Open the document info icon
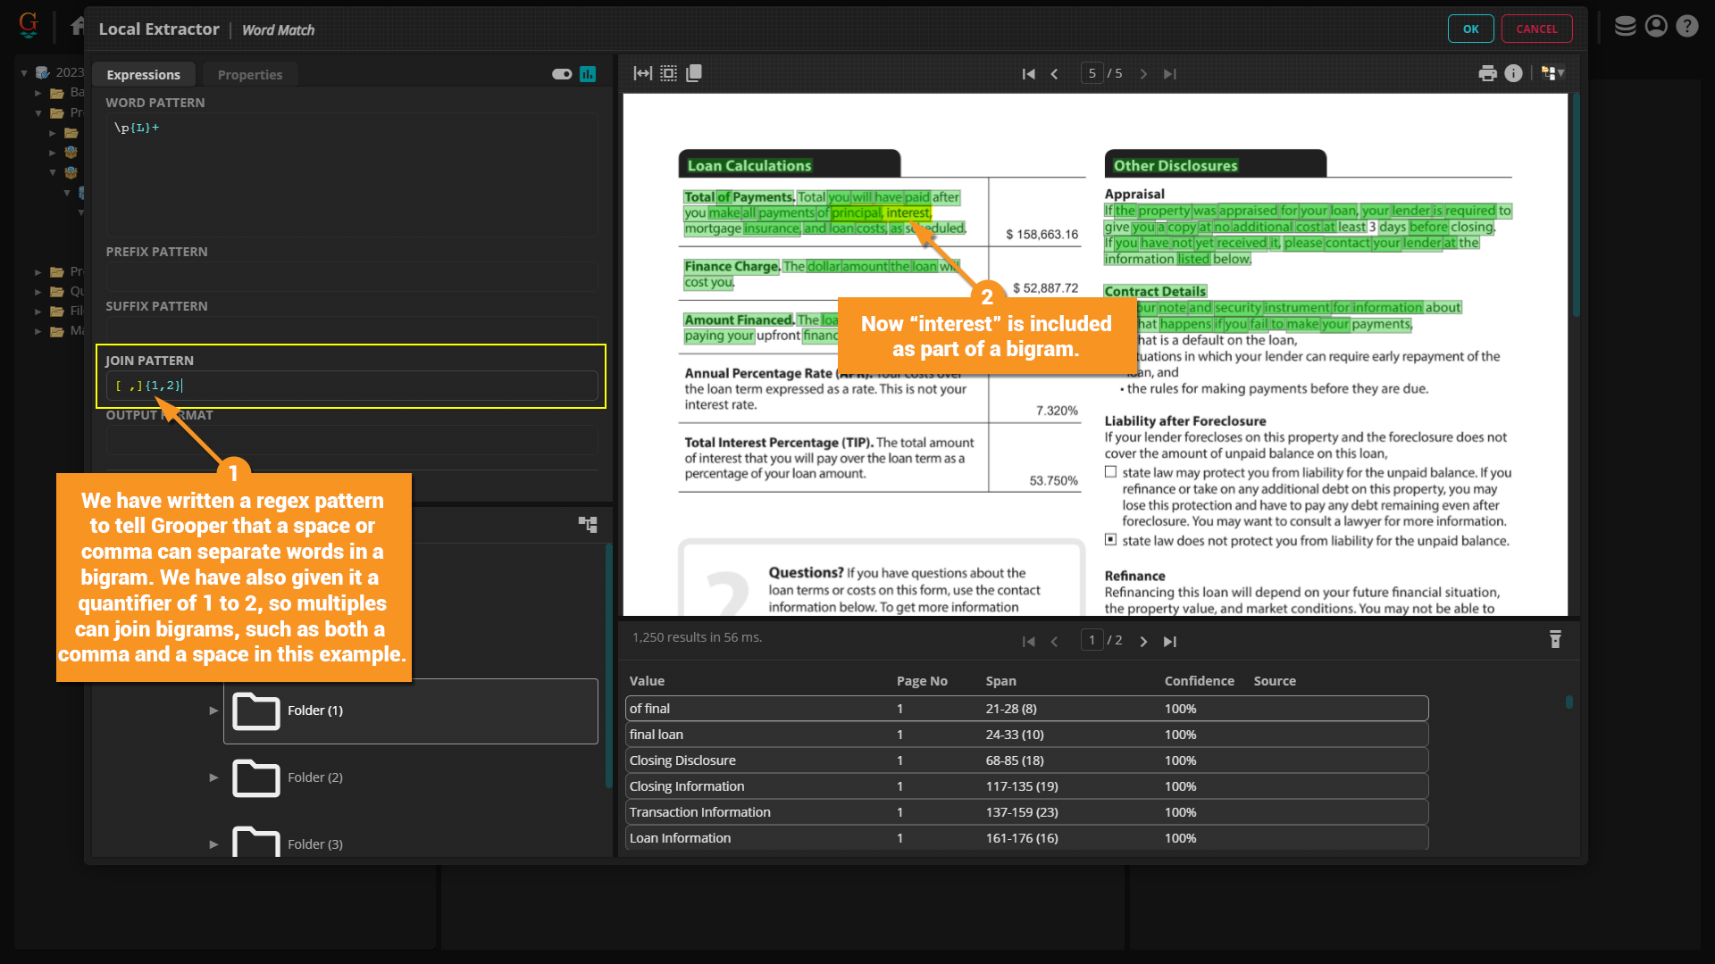This screenshot has height=964, width=1715. point(1513,73)
